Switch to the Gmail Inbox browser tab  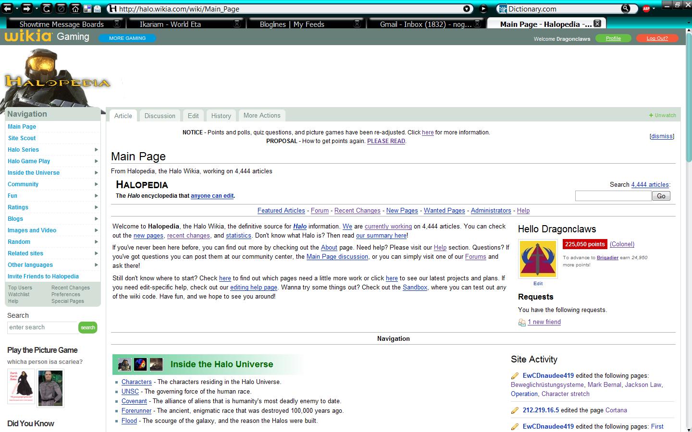tap(425, 24)
